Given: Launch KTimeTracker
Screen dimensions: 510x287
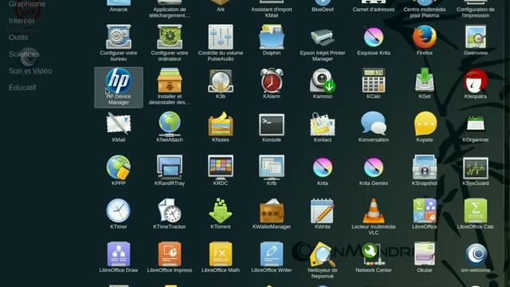Looking at the screenshot, I should click(x=170, y=214).
